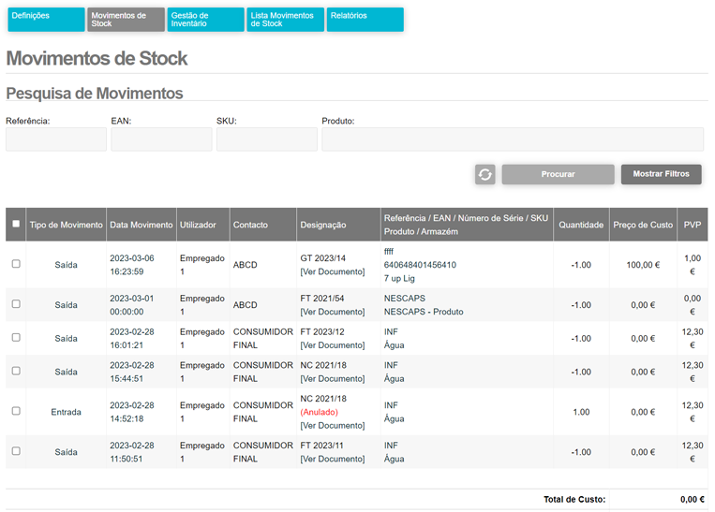715x512 pixels.
Task: Check the row for FT 2023/11
Action: pyautogui.click(x=16, y=451)
